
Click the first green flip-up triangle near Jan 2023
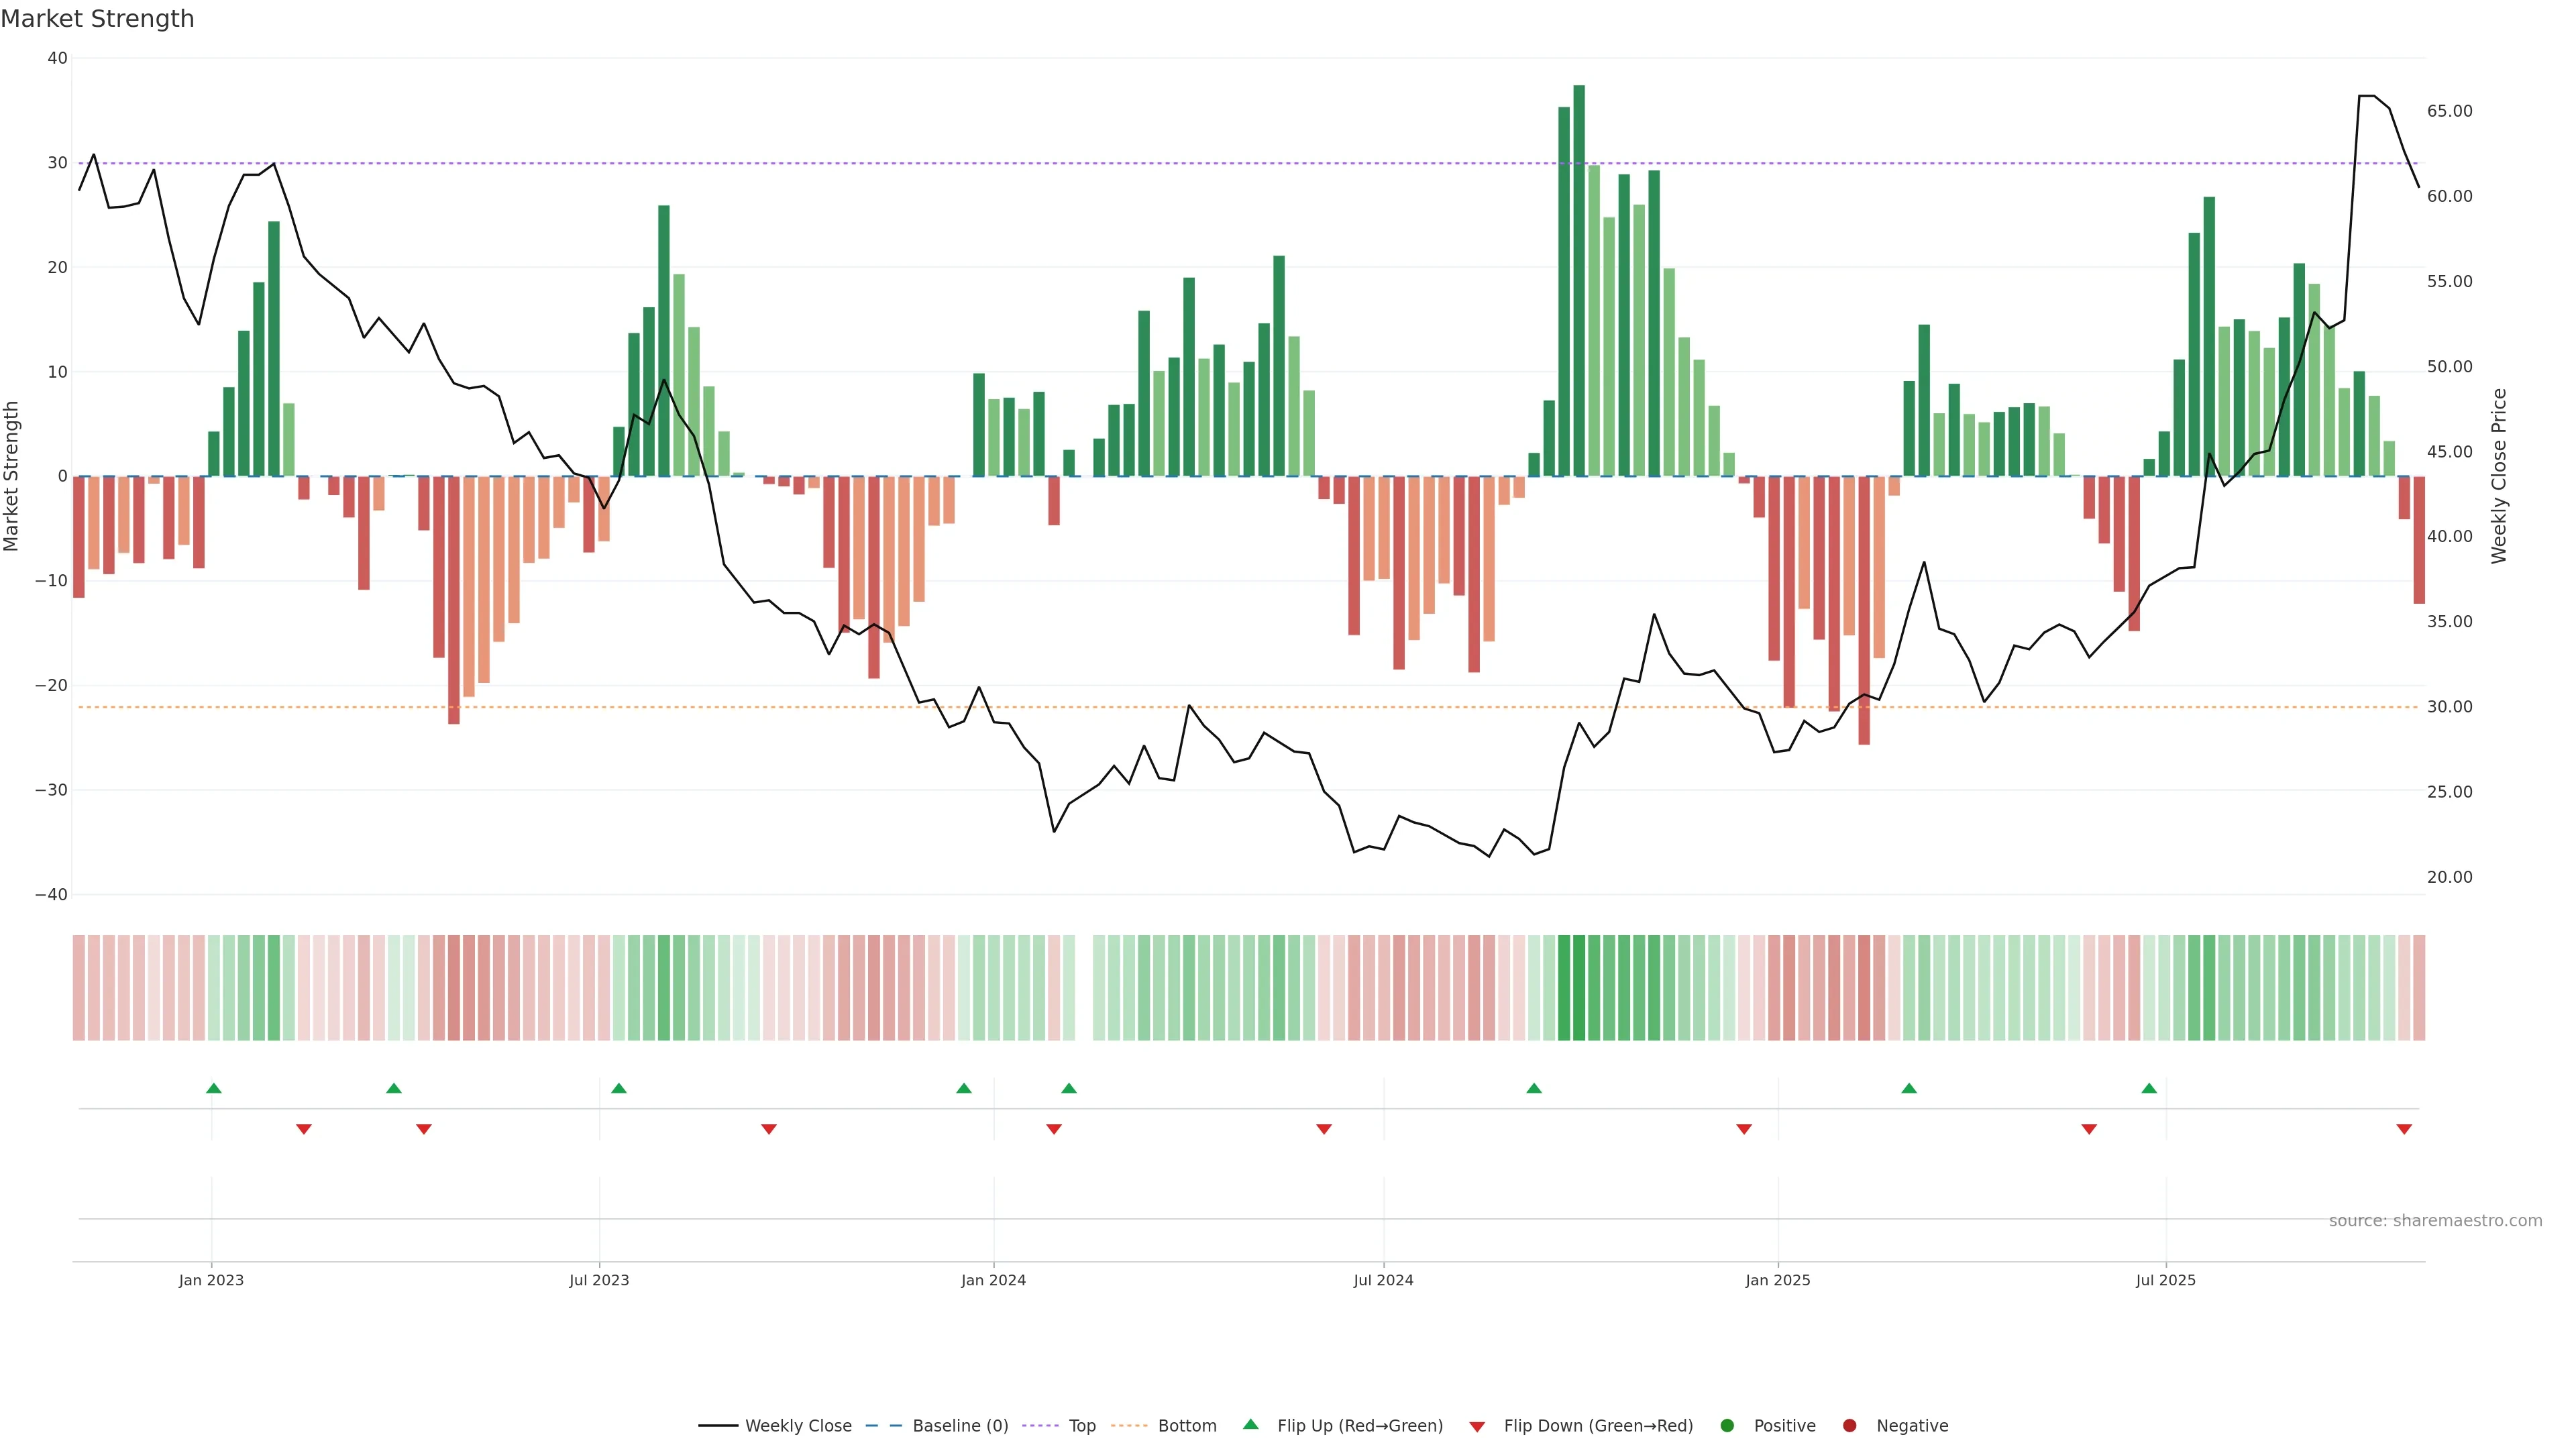click(x=213, y=1088)
